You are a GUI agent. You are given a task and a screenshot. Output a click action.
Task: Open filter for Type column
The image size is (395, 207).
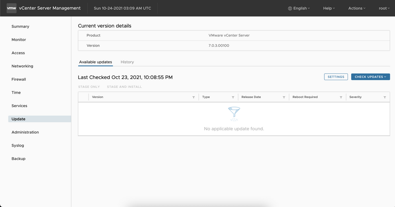[x=233, y=97]
